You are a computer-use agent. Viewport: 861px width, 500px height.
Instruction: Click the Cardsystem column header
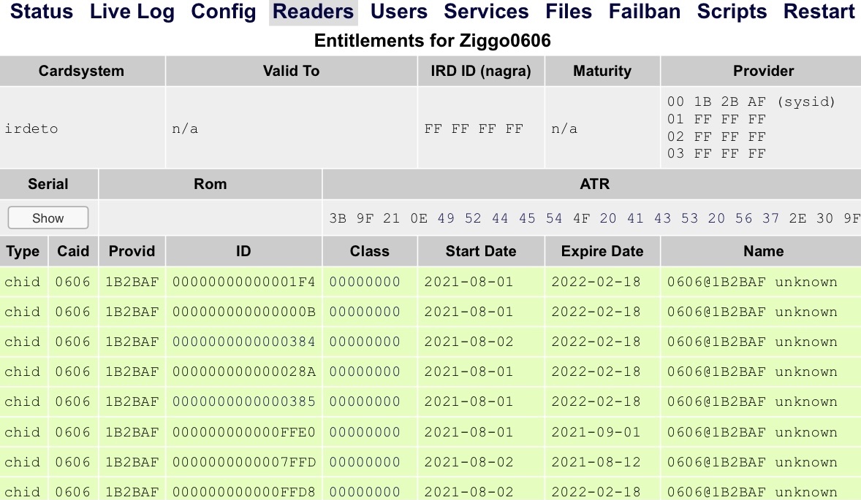click(x=81, y=71)
